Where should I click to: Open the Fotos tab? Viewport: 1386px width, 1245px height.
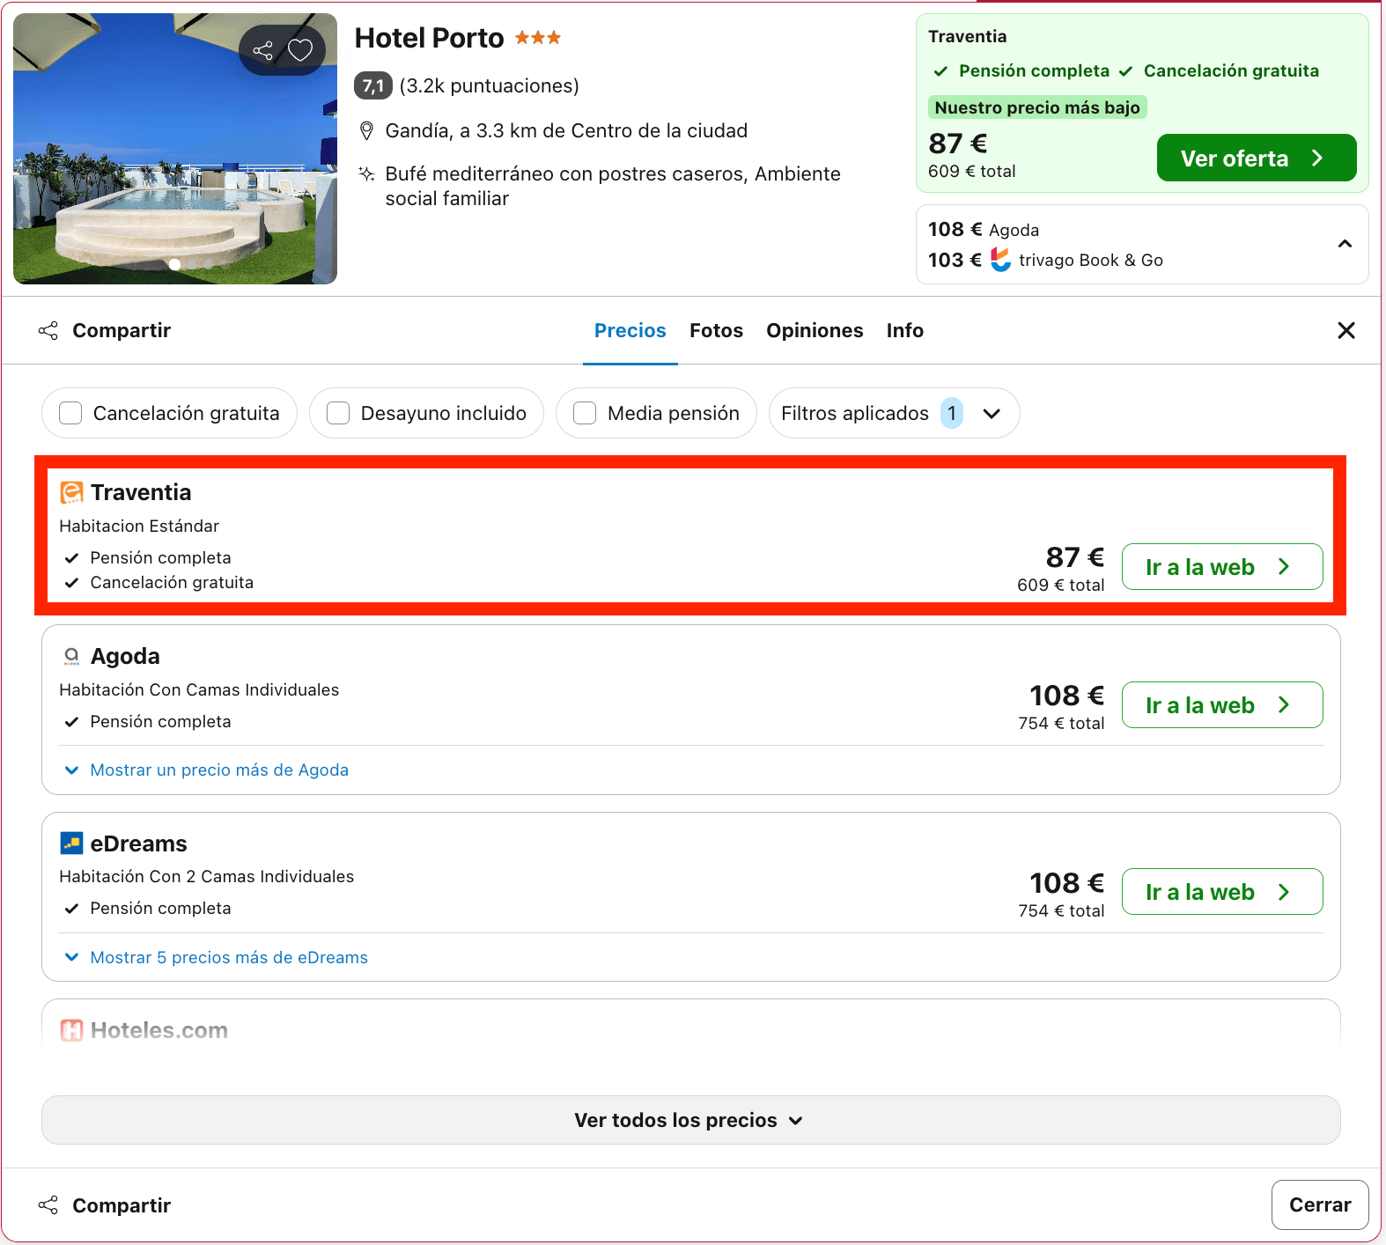pos(716,330)
